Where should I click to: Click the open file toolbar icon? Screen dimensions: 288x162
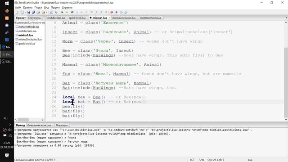tap(22, 12)
